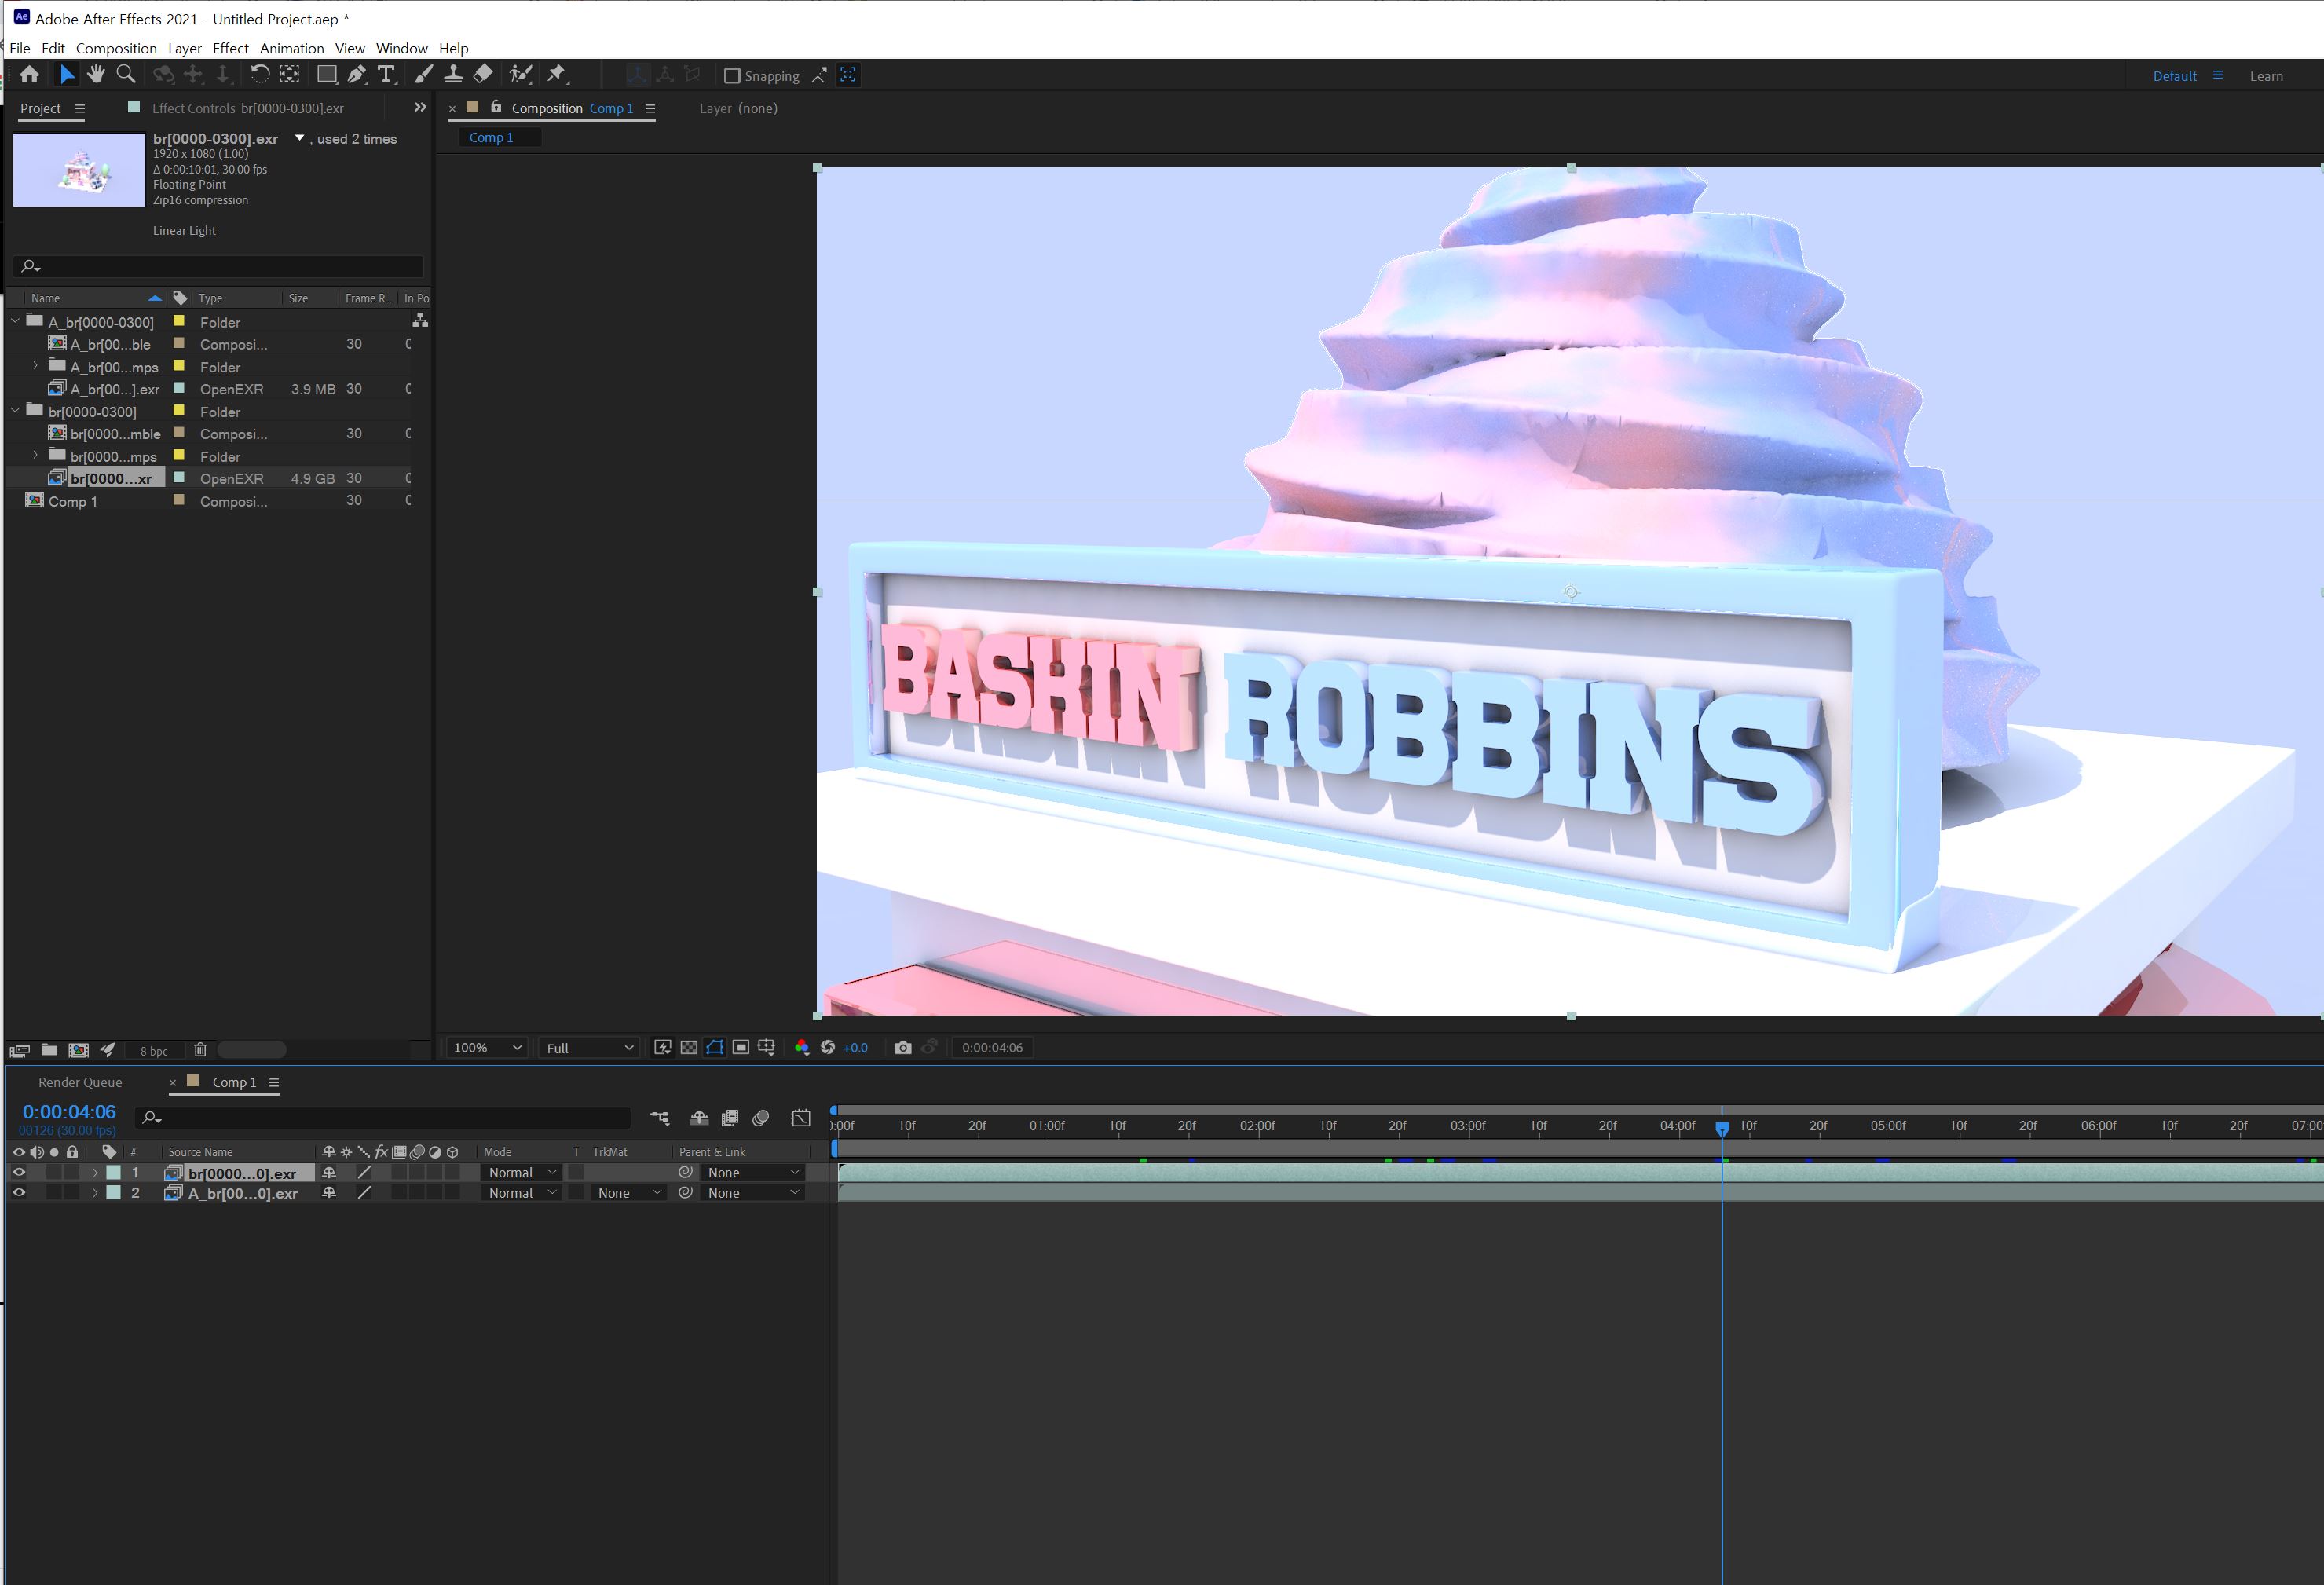Open Parent & Link dropdown for layer 1

pyautogui.click(x=753, y=1173)
